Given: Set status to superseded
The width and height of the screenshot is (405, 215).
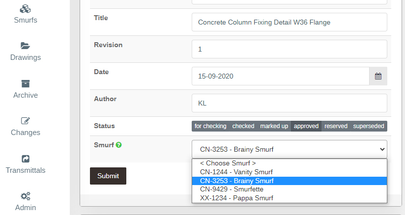Looking at the screenshot, I should [369, 126].
